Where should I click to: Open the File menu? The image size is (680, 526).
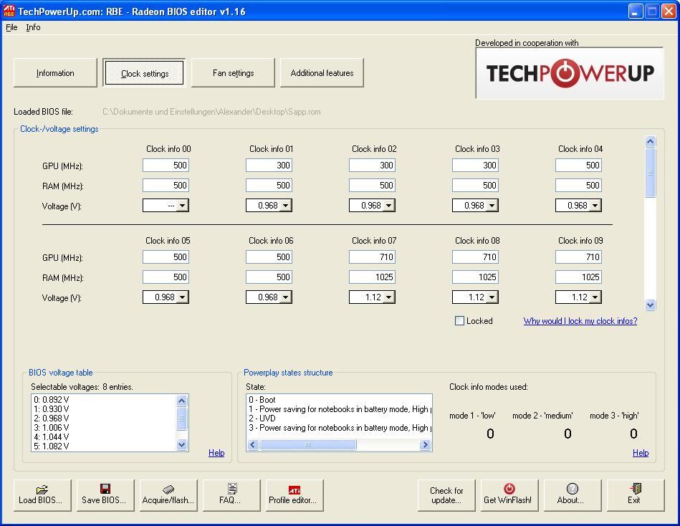pyautogui.click(x=11, y=27)
